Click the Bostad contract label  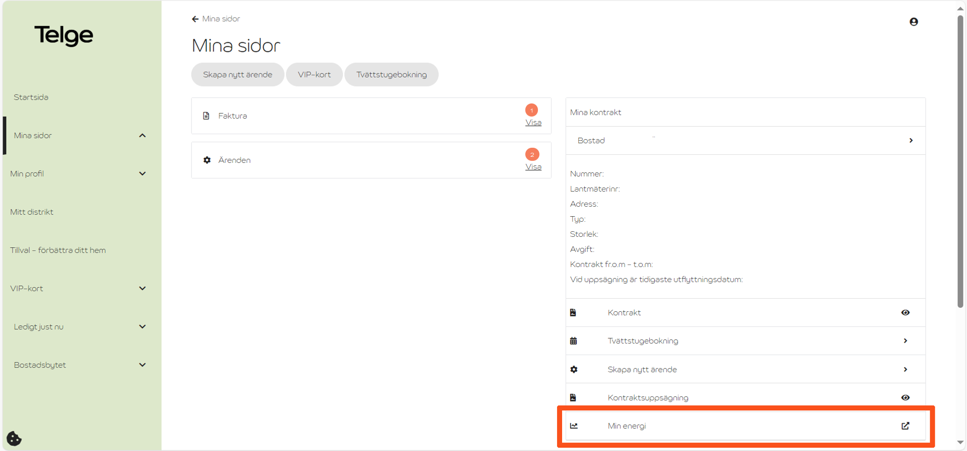click(591, 140)
